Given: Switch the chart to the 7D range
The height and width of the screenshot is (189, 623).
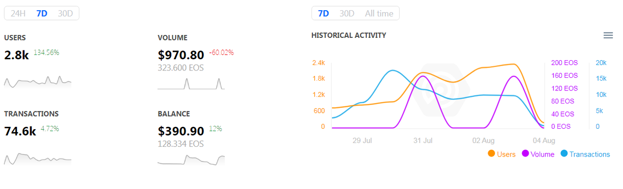Looking at the screenshot, I should [x=323, y=14].
